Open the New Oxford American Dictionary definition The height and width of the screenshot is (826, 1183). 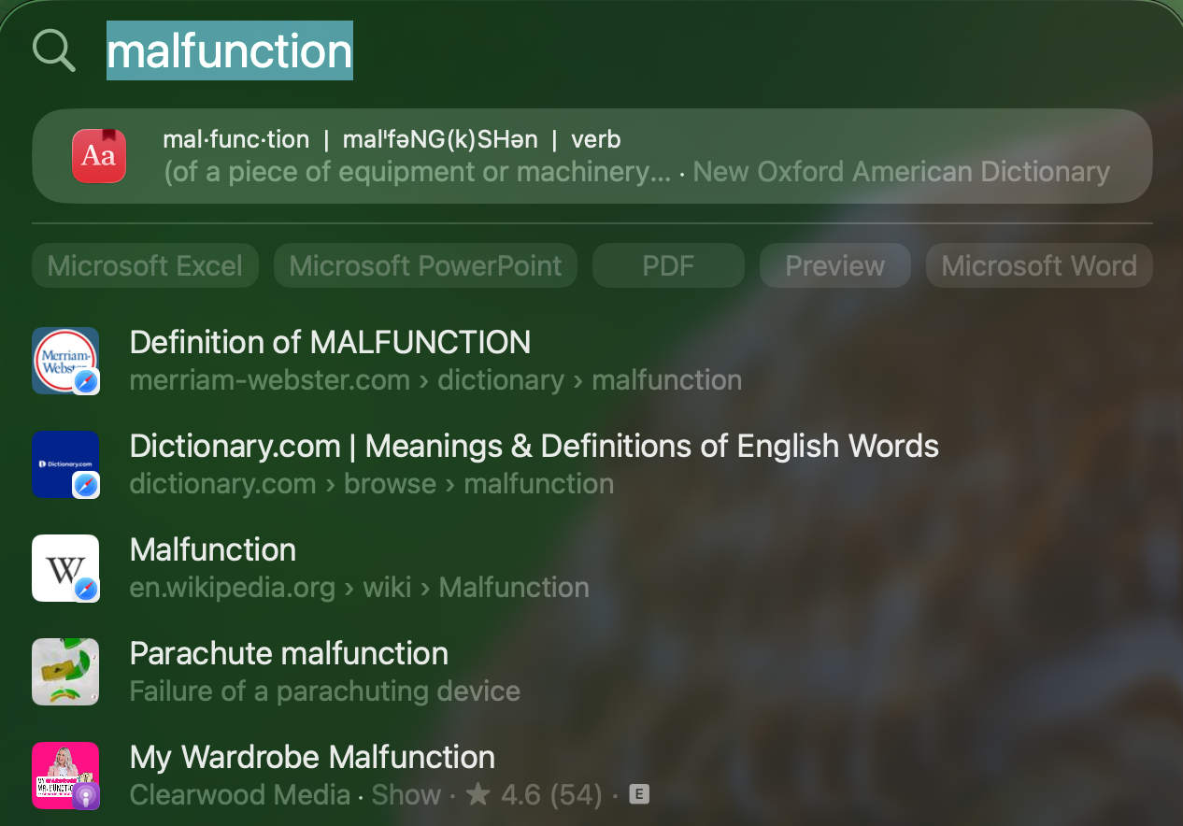[x=592, y=156]
